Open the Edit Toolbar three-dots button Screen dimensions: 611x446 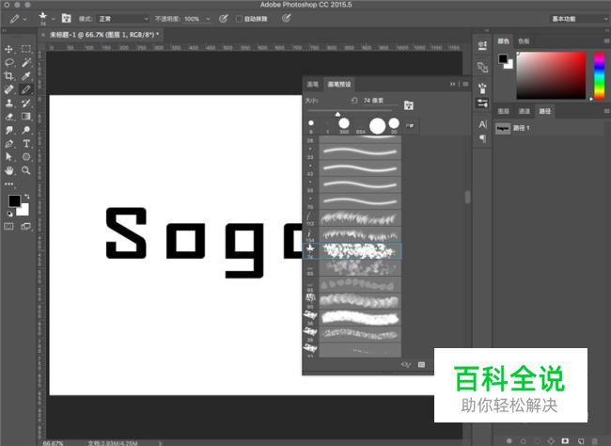click(8, 183)
